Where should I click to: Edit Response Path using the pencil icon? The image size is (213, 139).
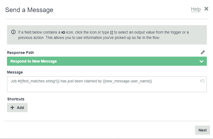(x=203, y=52)
